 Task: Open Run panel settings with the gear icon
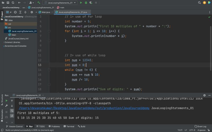[204, 95]
